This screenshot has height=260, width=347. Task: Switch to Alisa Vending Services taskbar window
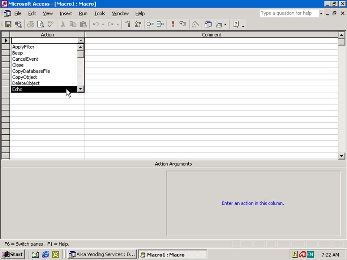[x=102, y=255]
